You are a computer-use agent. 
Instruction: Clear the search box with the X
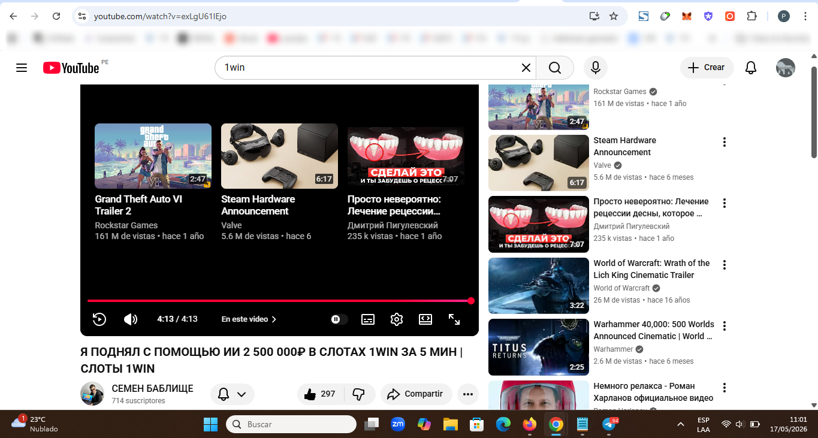(x=526, y=68)
